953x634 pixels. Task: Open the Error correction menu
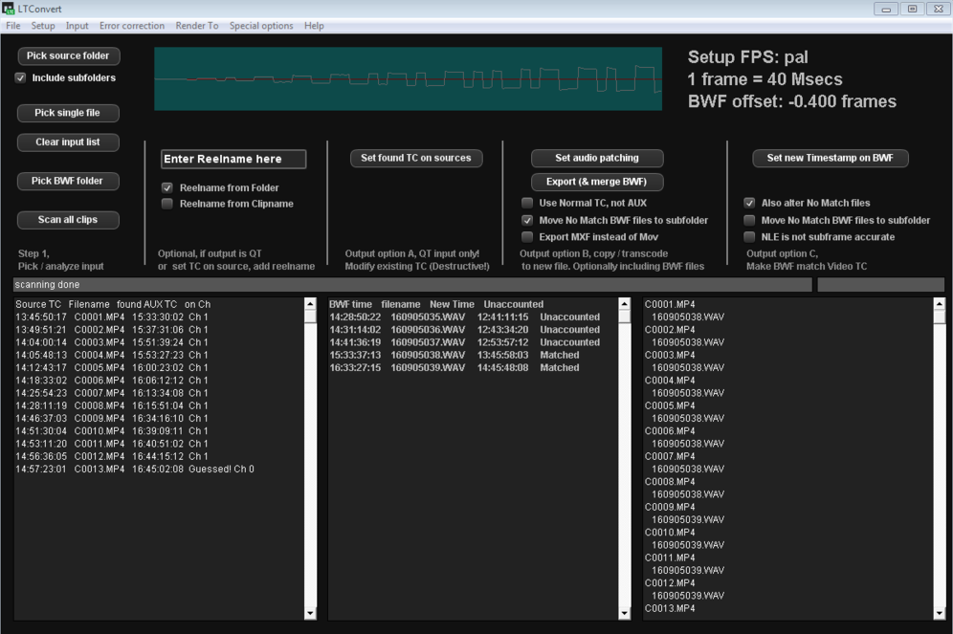pyautogui.click(x=131, y=26)
